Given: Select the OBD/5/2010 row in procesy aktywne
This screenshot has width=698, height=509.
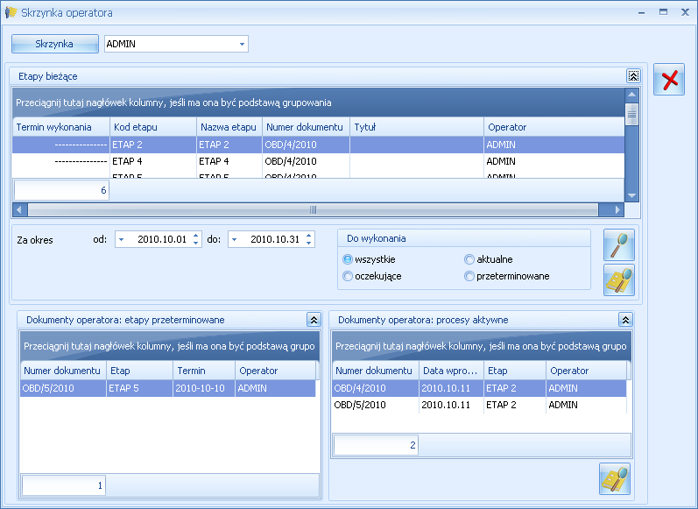Looking at the screenshot, I should pos(479,405).
